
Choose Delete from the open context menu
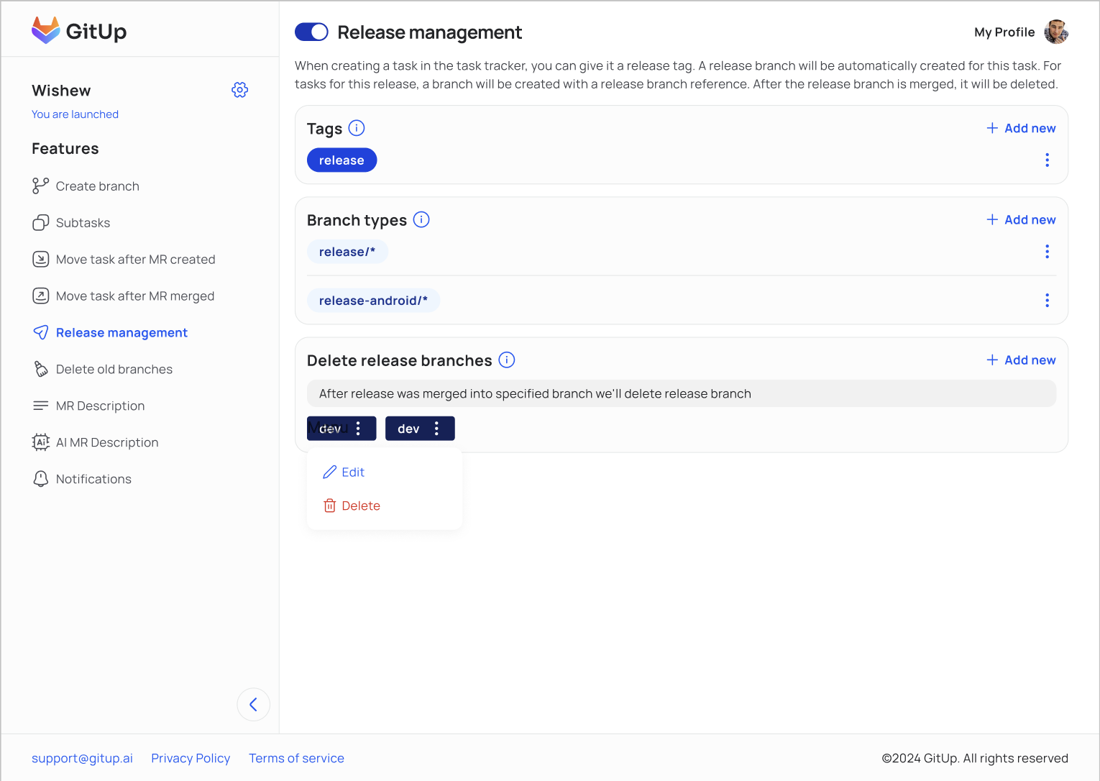352,506
